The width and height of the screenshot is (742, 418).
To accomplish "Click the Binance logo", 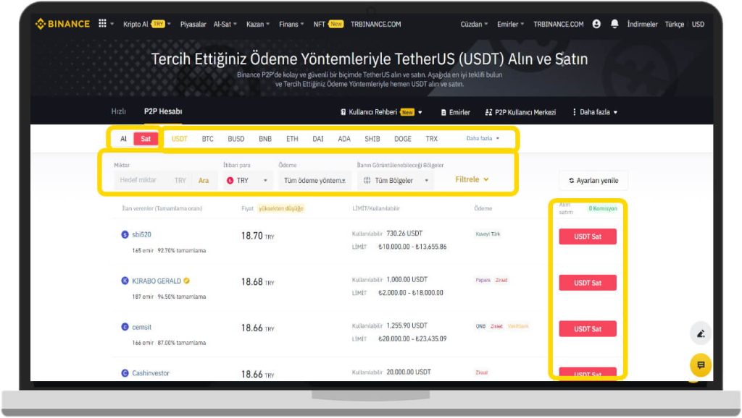I will click(62, 24).
